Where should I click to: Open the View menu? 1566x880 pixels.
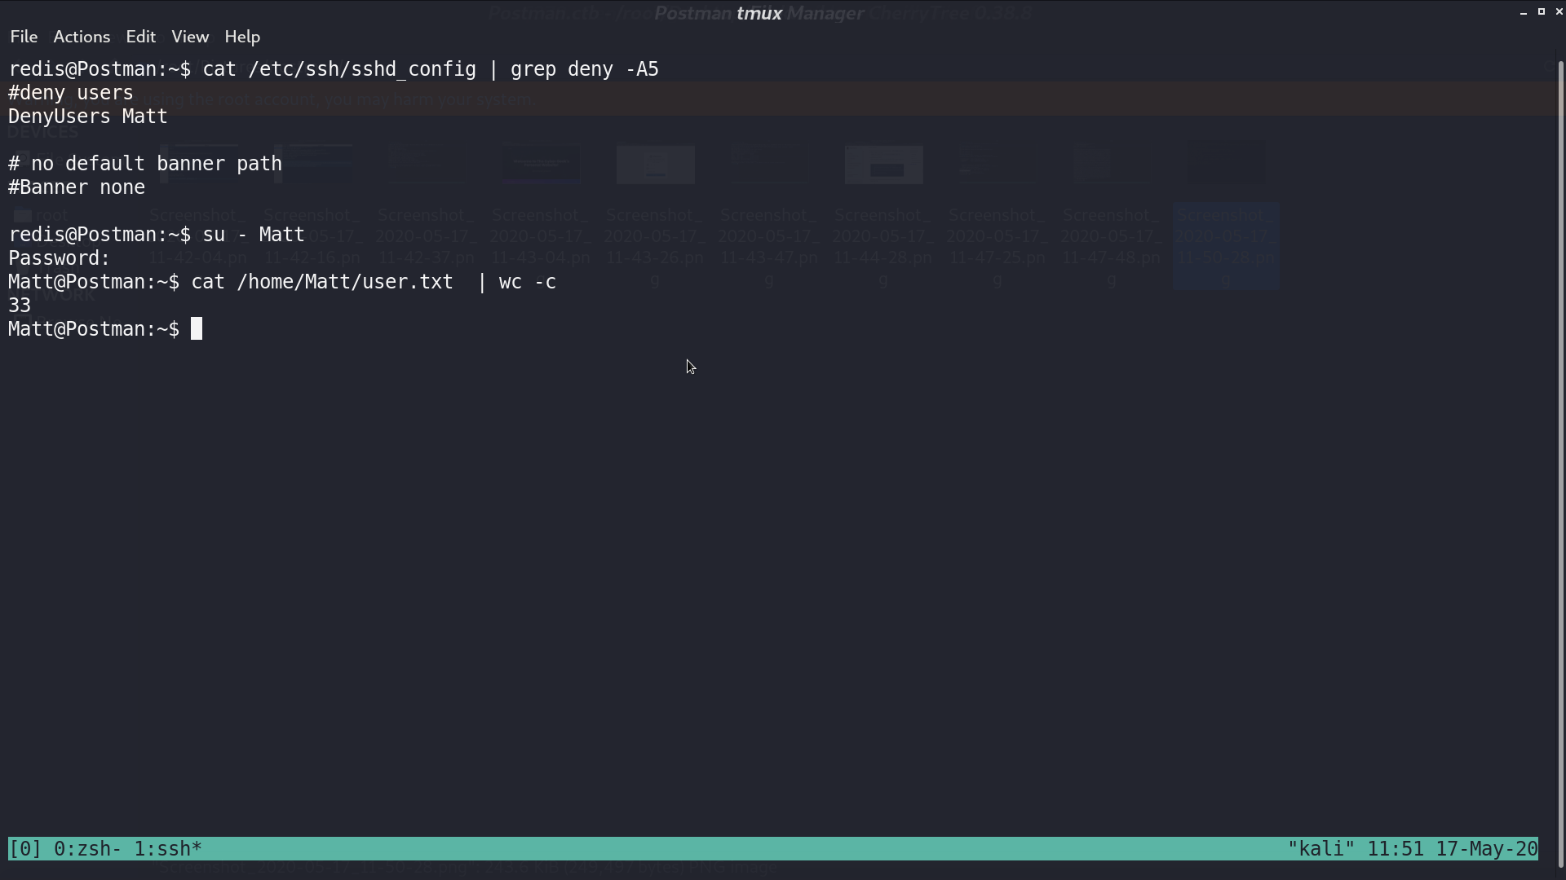pyautogui.click(x=190, y=37)
